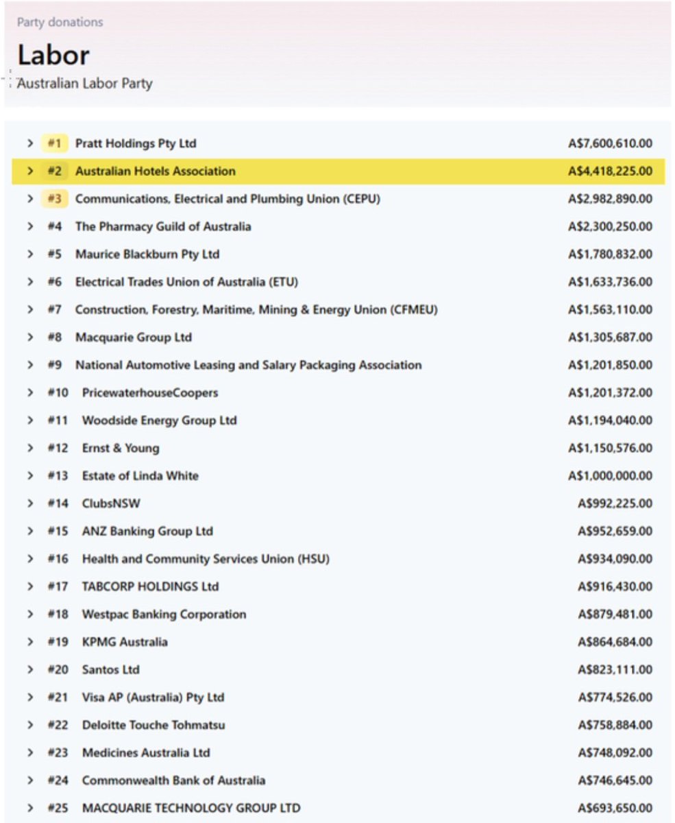Expand the Commonwealth Bank of Australia row chevron
This screenshot has width=675, height=823.
pyautogui.click(x=30, y=780)
